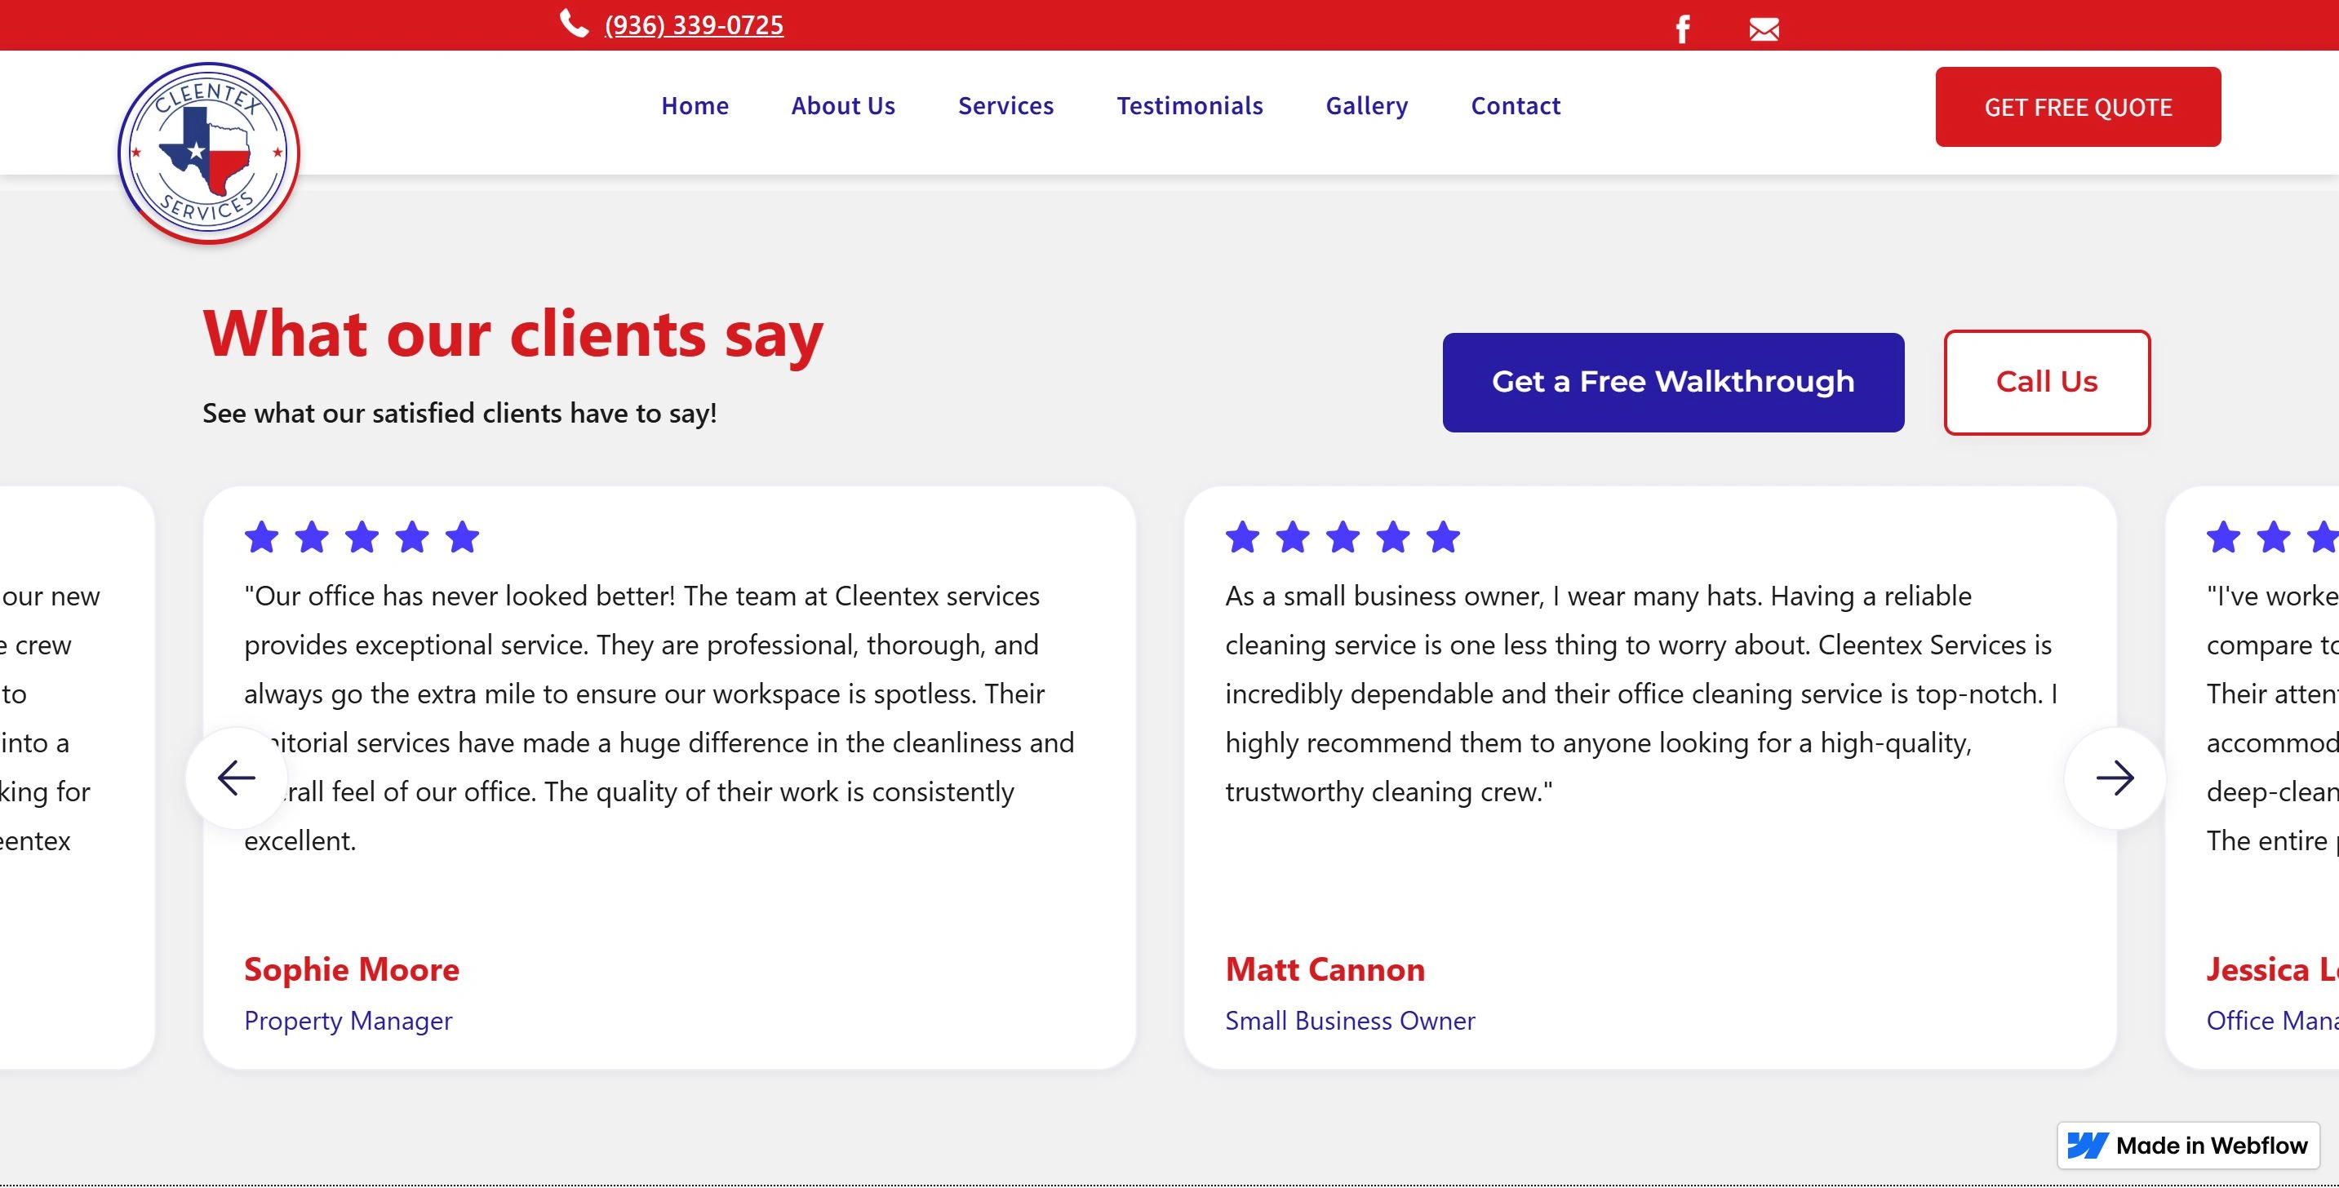The height and width of the screenshot is (1188, 2339).
Task: Click the fifth star in Matt Cannon's rating
Action: click(1443, 536)
